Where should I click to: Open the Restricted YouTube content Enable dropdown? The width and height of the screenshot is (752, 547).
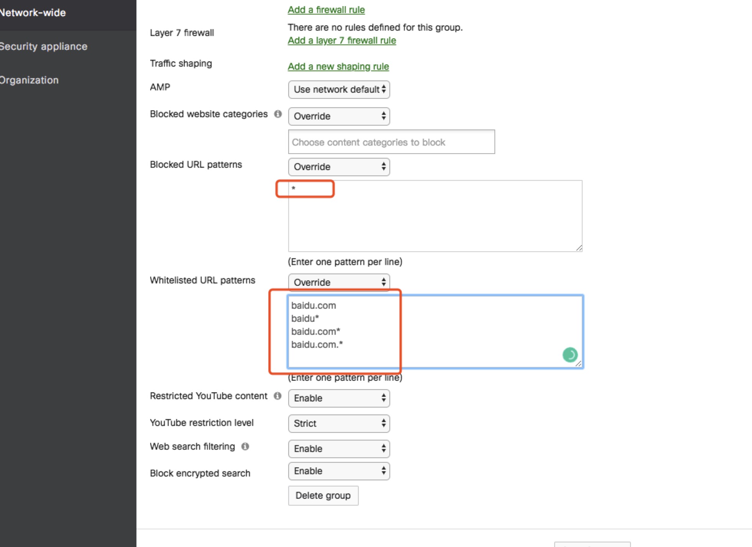339,398
